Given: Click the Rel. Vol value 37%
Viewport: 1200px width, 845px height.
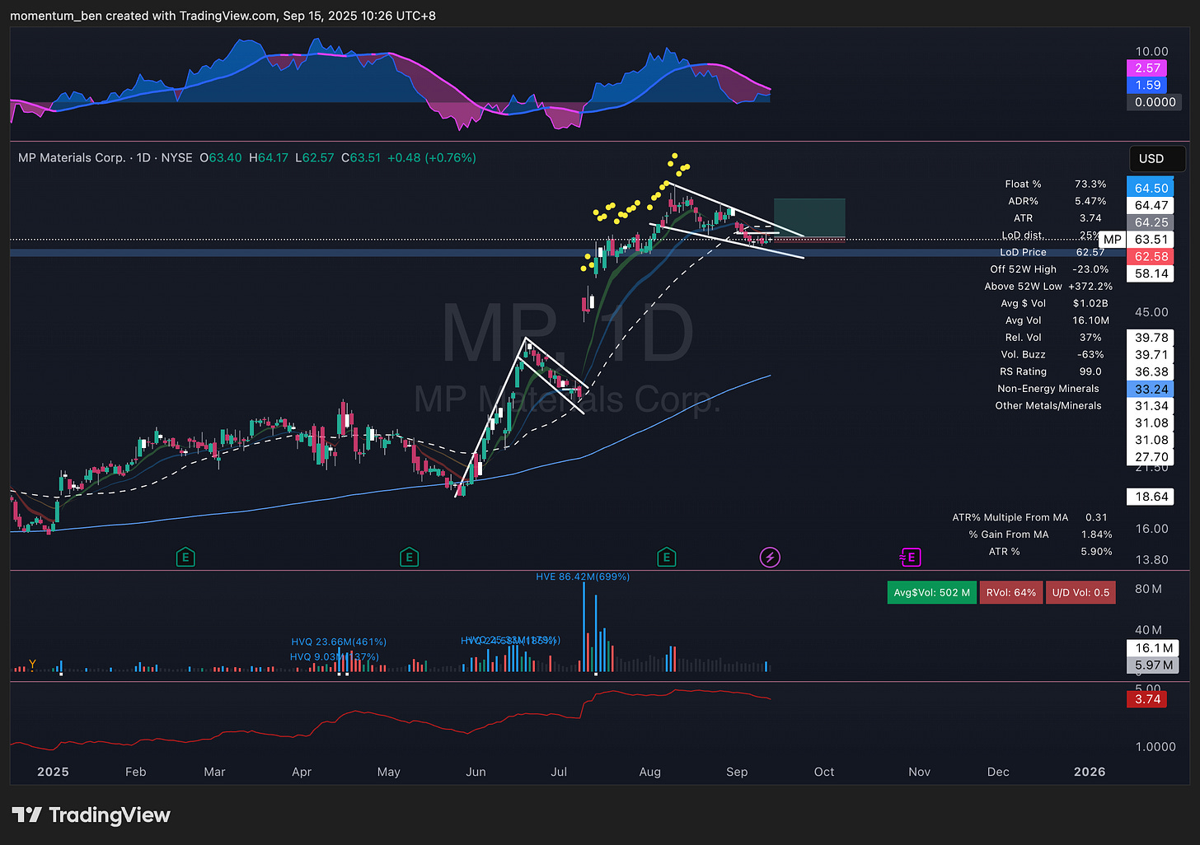Looking at the screenshot, I should [1090, 338].
